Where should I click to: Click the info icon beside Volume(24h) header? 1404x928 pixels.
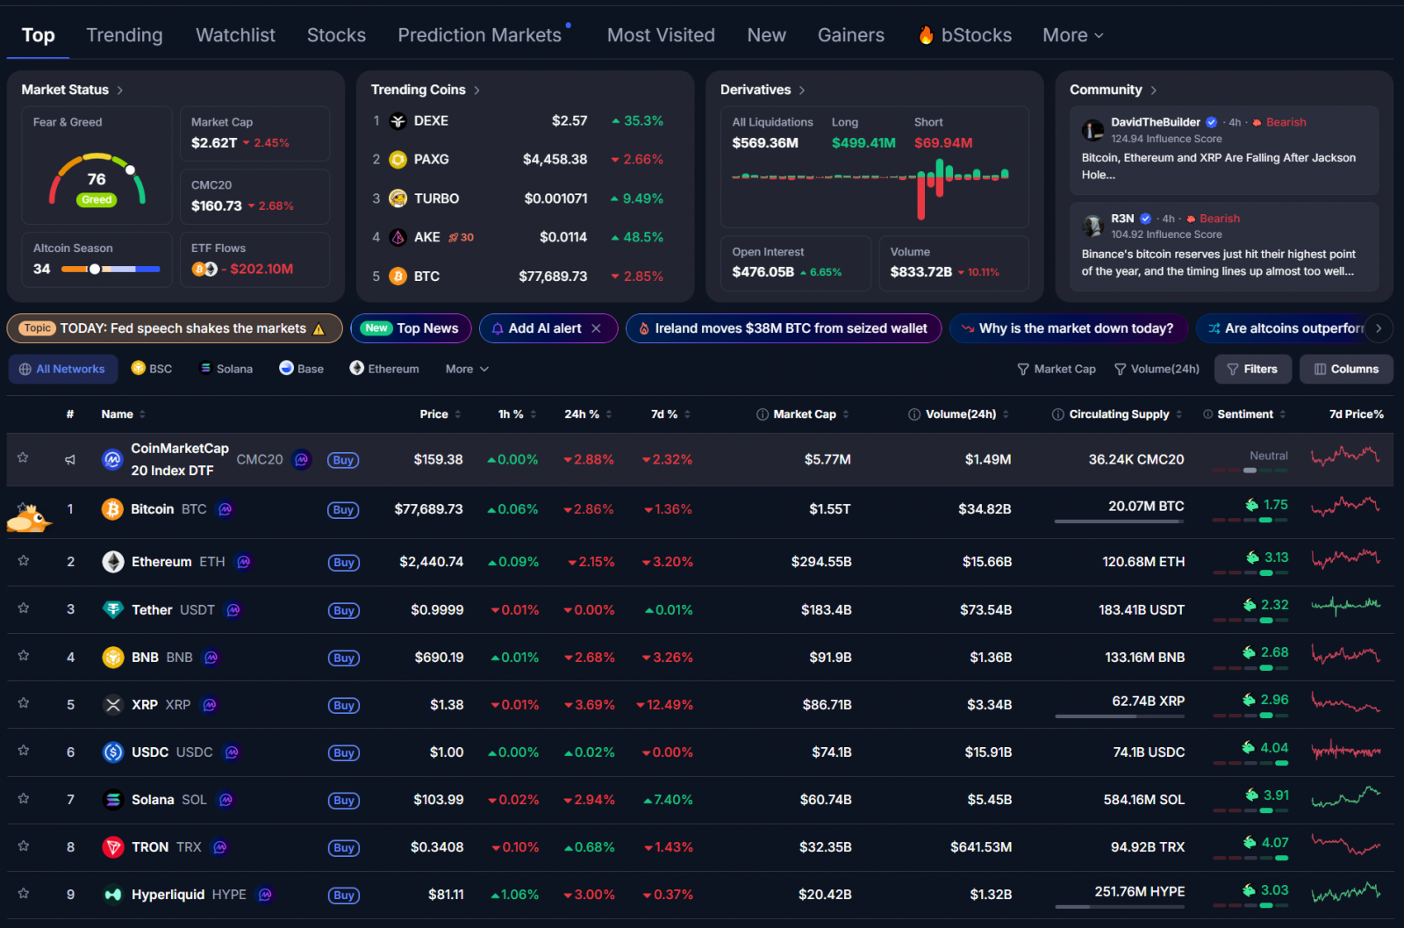pos(914,414)
